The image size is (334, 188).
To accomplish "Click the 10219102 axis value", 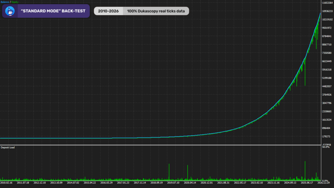I will [327, 19].
